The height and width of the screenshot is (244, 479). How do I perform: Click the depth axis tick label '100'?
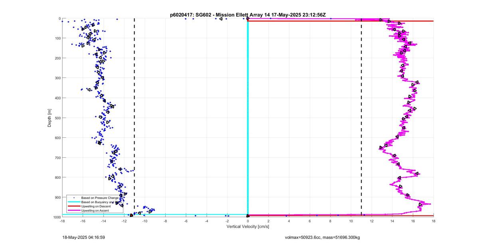pos(57,38)
